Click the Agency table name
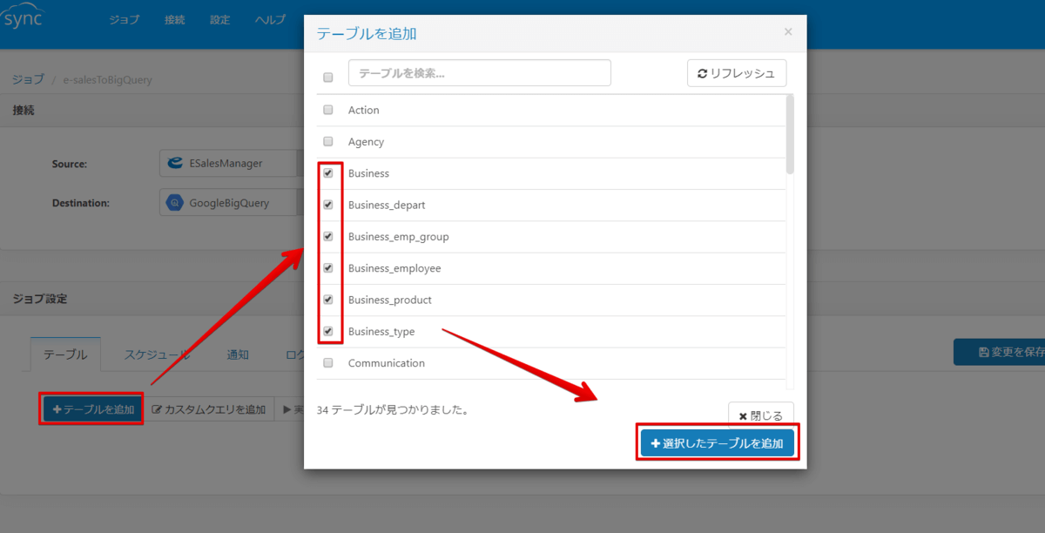Screen dimensions: 1045x533 point(366,141)
